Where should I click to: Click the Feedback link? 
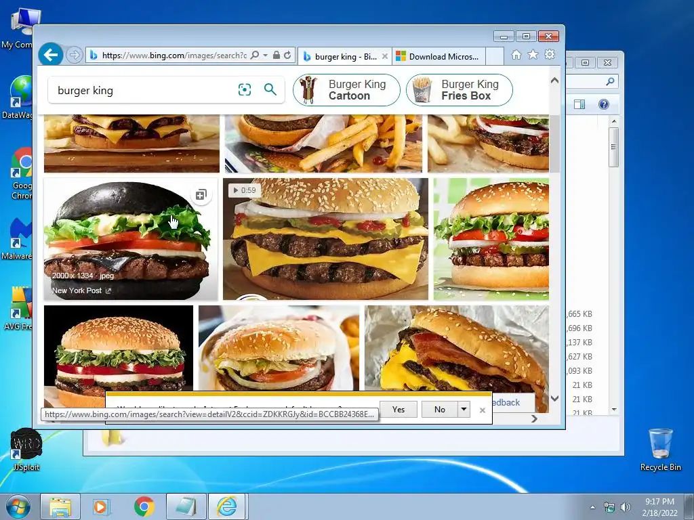[x=506, y=402]
